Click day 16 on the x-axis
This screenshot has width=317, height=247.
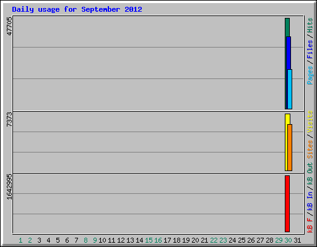(158, 240)
